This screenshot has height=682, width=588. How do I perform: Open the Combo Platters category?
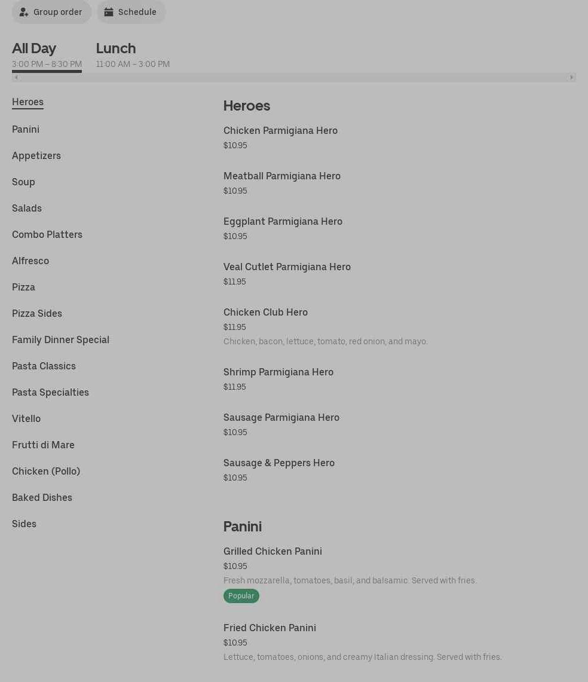[x=47, y=234]
